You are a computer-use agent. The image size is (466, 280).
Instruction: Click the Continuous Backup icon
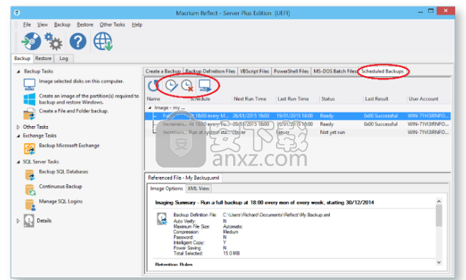30,190
